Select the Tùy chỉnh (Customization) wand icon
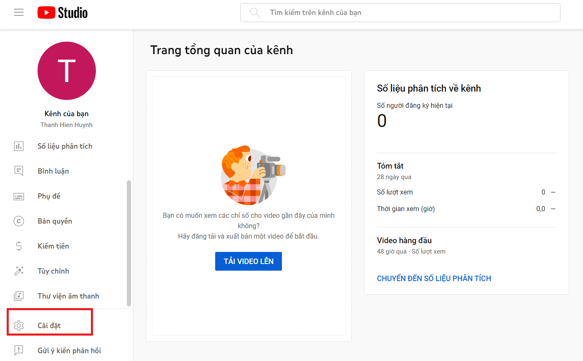The width and height of the screenshot is (583, 361). pos(19,271)
